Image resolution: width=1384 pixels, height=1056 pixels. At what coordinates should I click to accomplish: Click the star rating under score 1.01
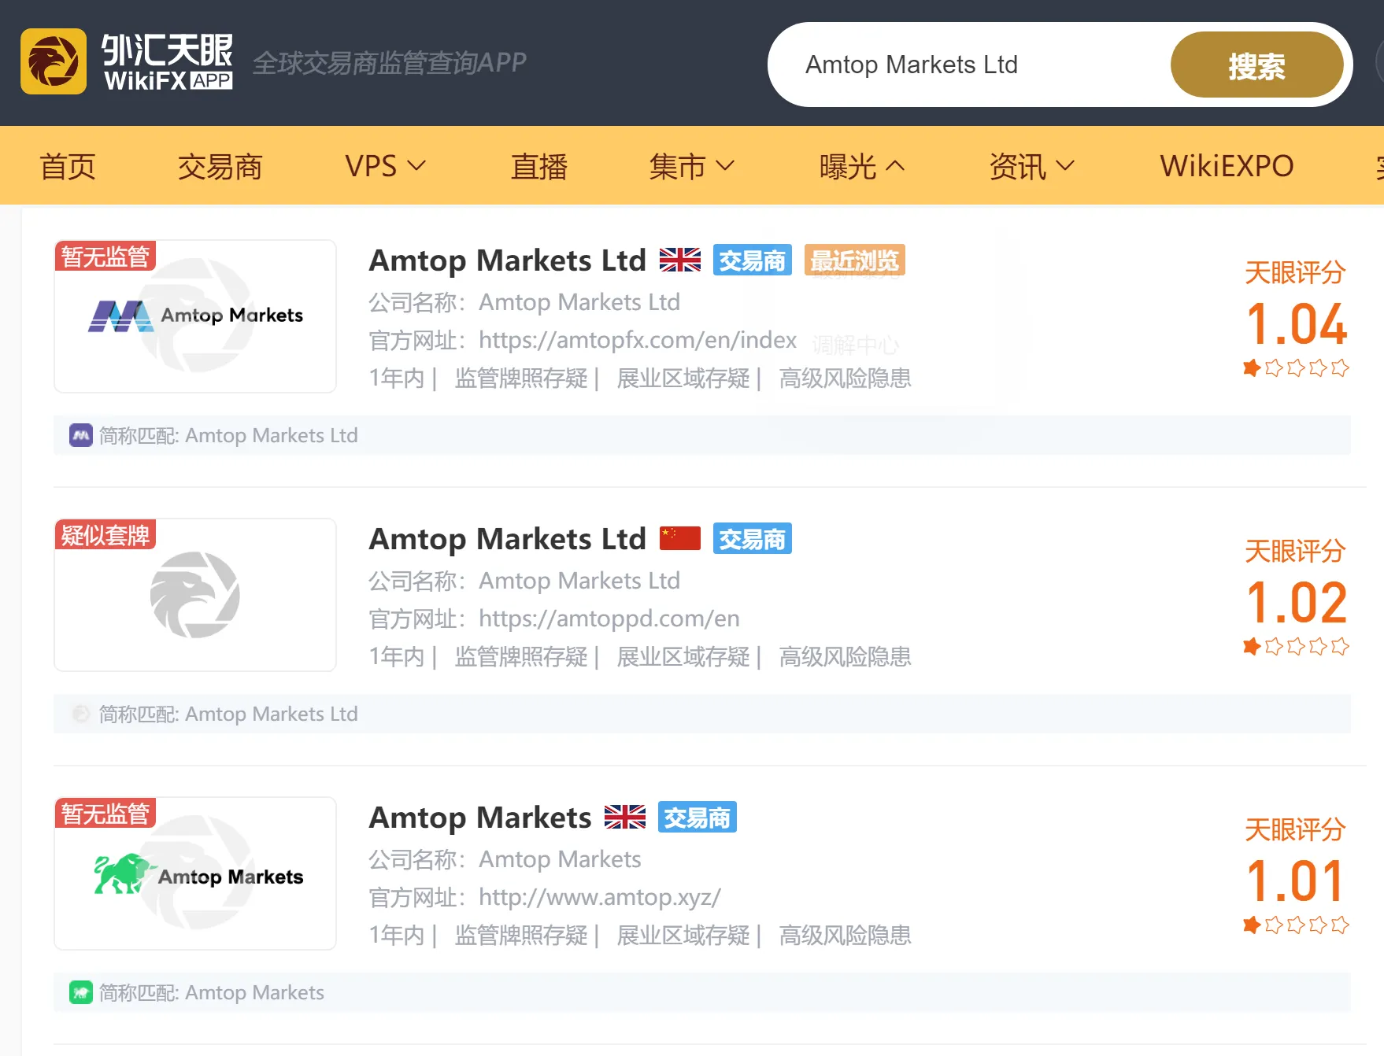(1296, 925)
